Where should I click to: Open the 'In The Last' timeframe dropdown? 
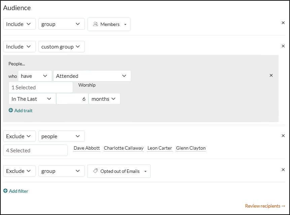click(32, 99)
